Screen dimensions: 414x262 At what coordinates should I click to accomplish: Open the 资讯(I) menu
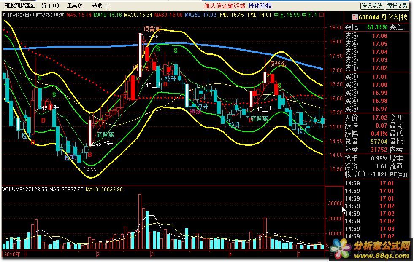pos(50,5)
